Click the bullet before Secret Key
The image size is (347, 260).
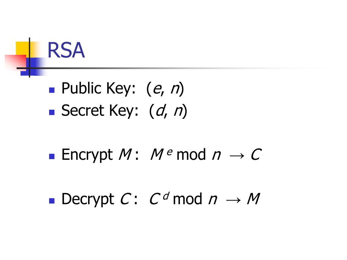coord(52,112)
